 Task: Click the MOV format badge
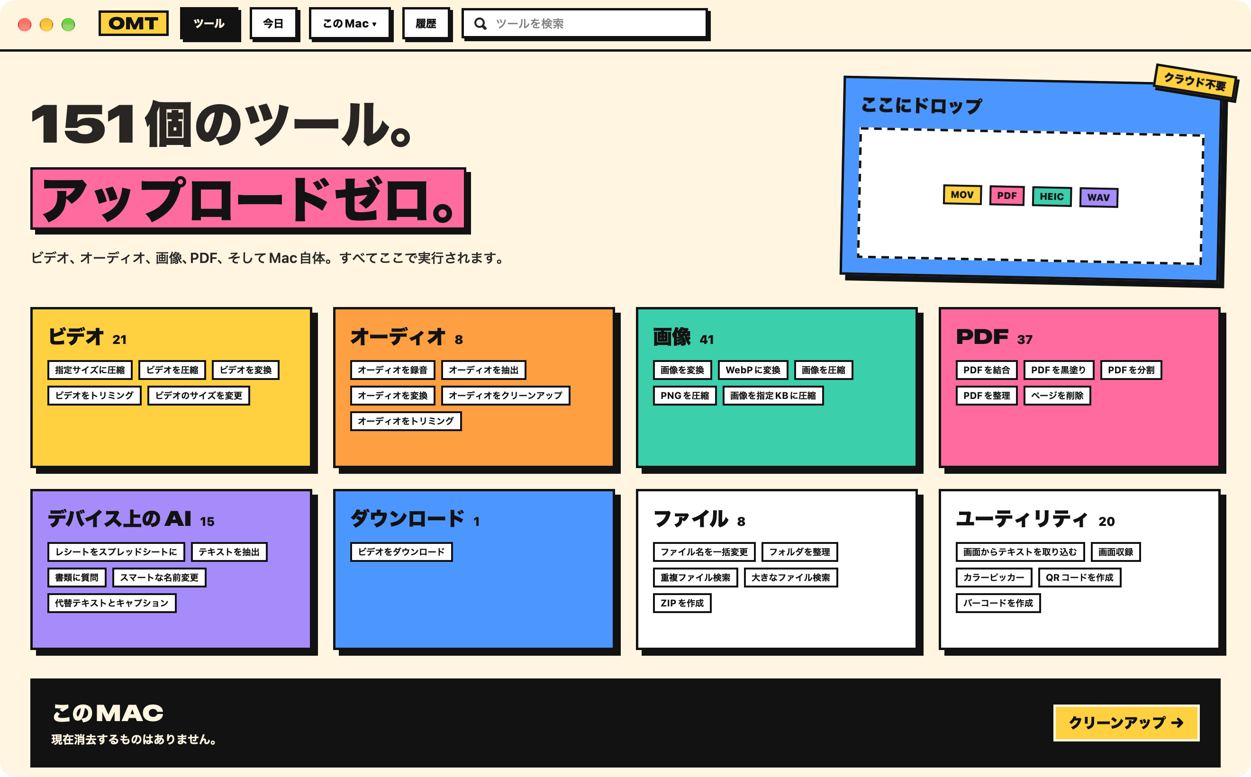(962, 195)
